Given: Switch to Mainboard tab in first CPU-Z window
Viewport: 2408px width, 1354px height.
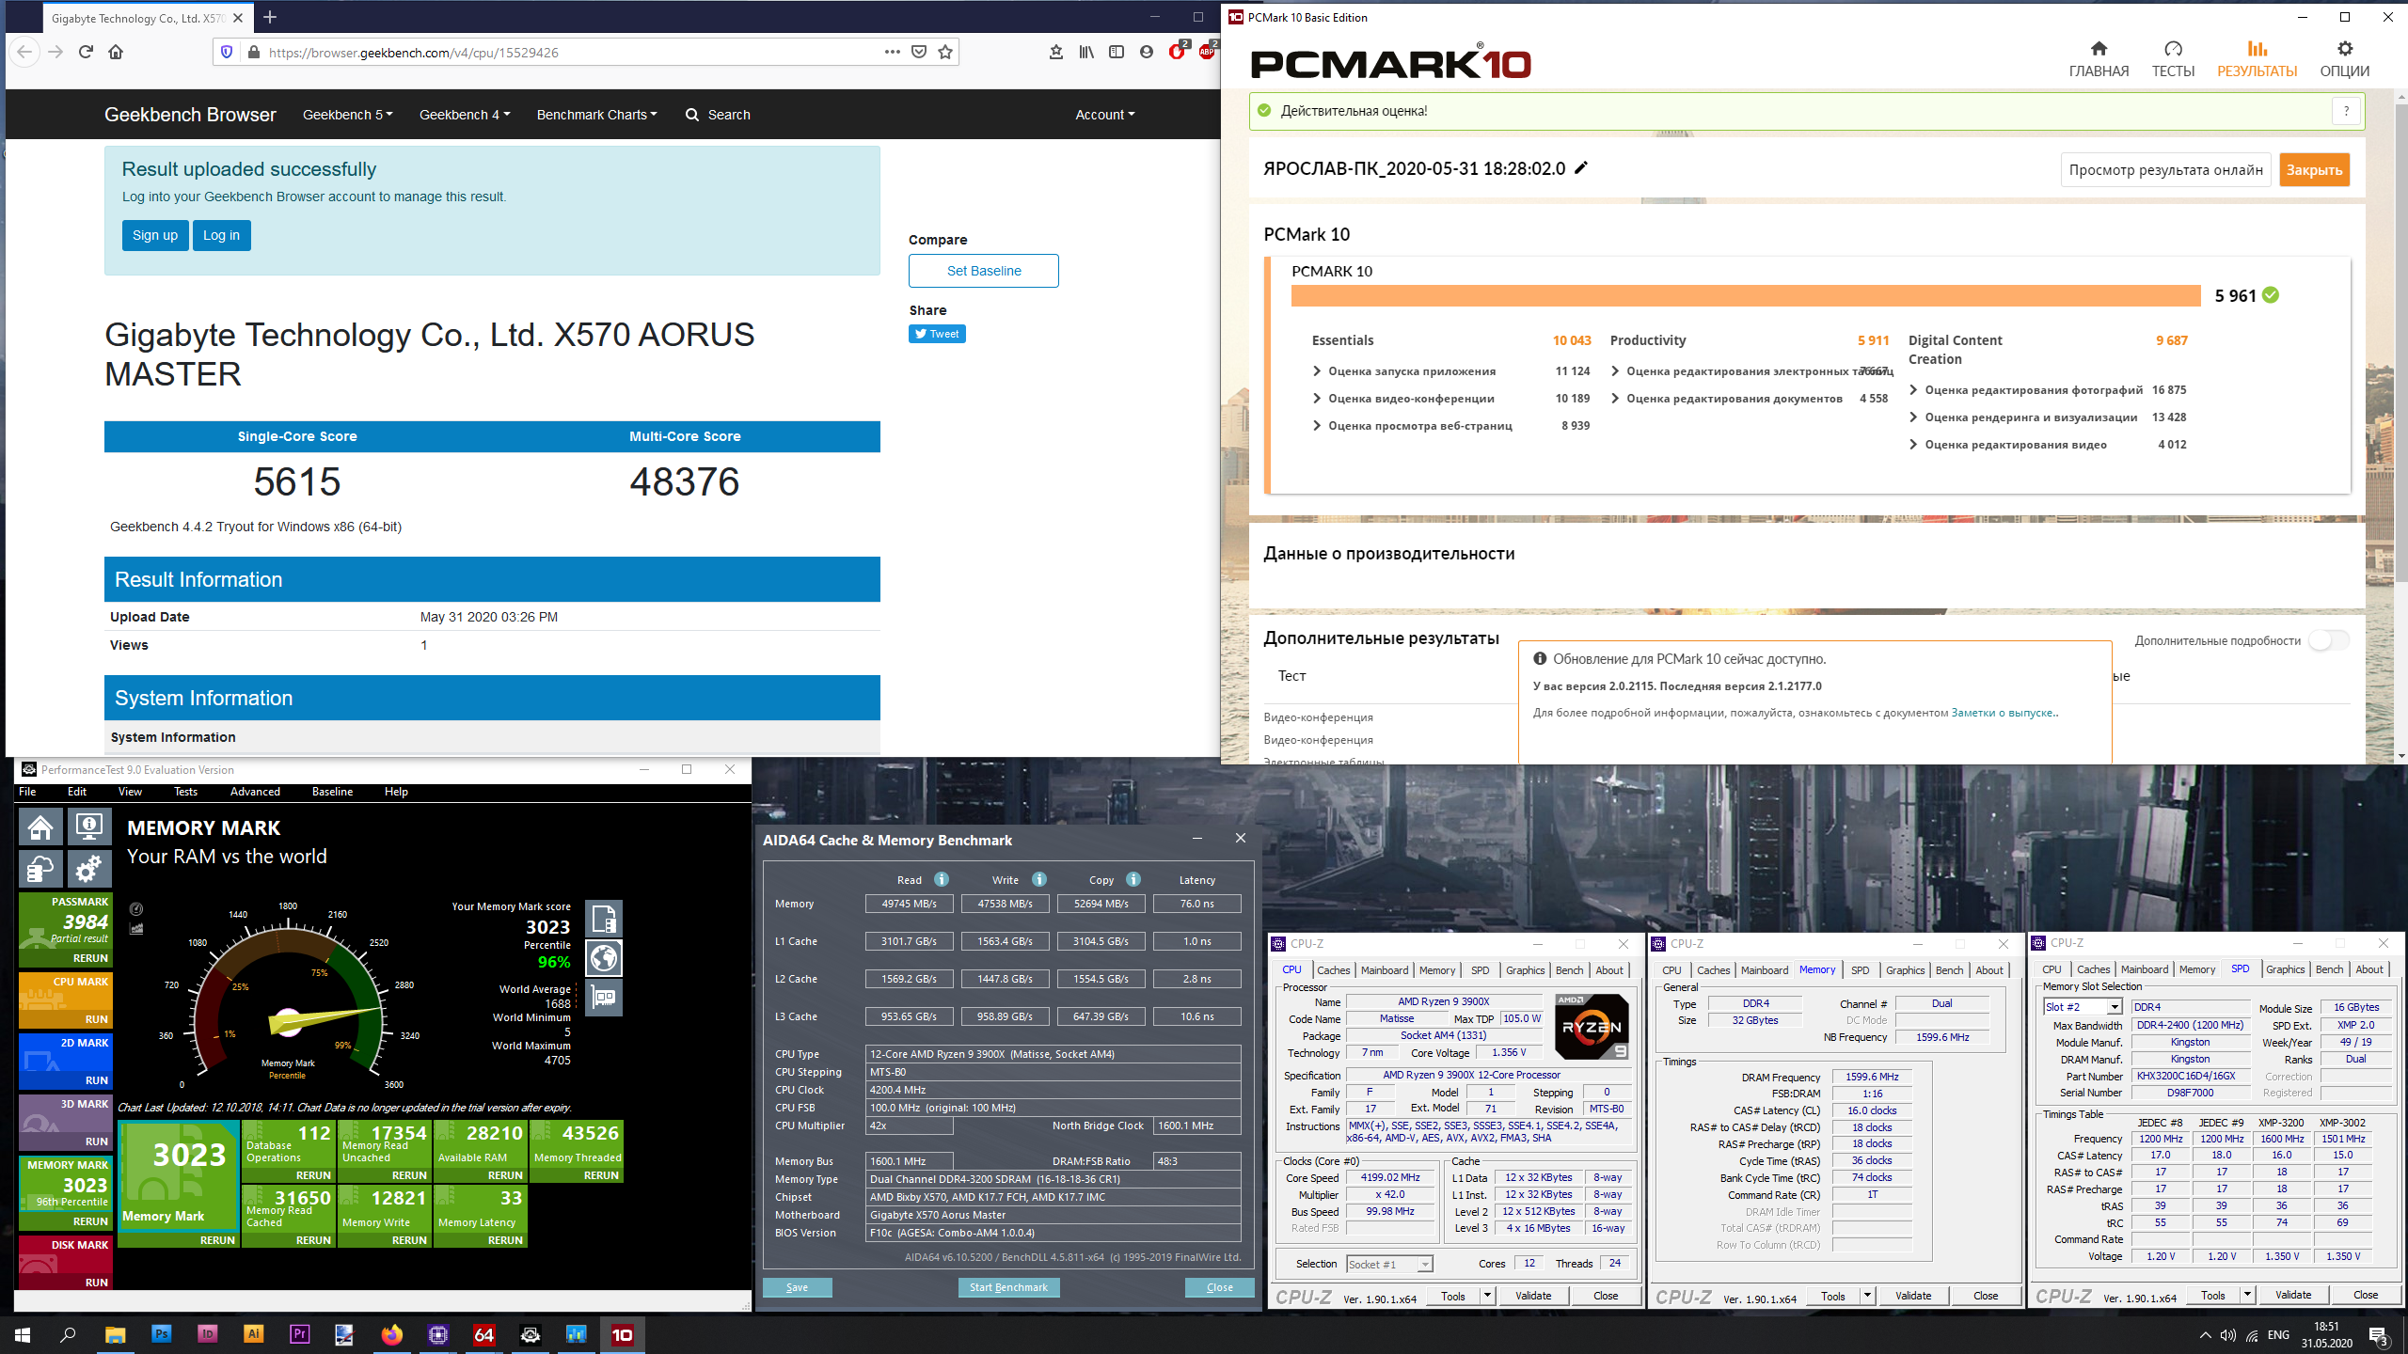Looking at the screenshot, I should point(1385,970).
